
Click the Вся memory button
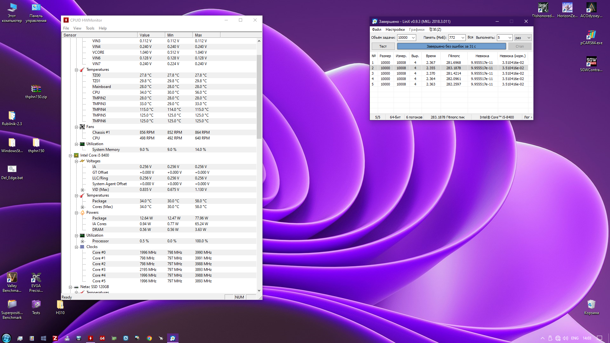point(470,37)
